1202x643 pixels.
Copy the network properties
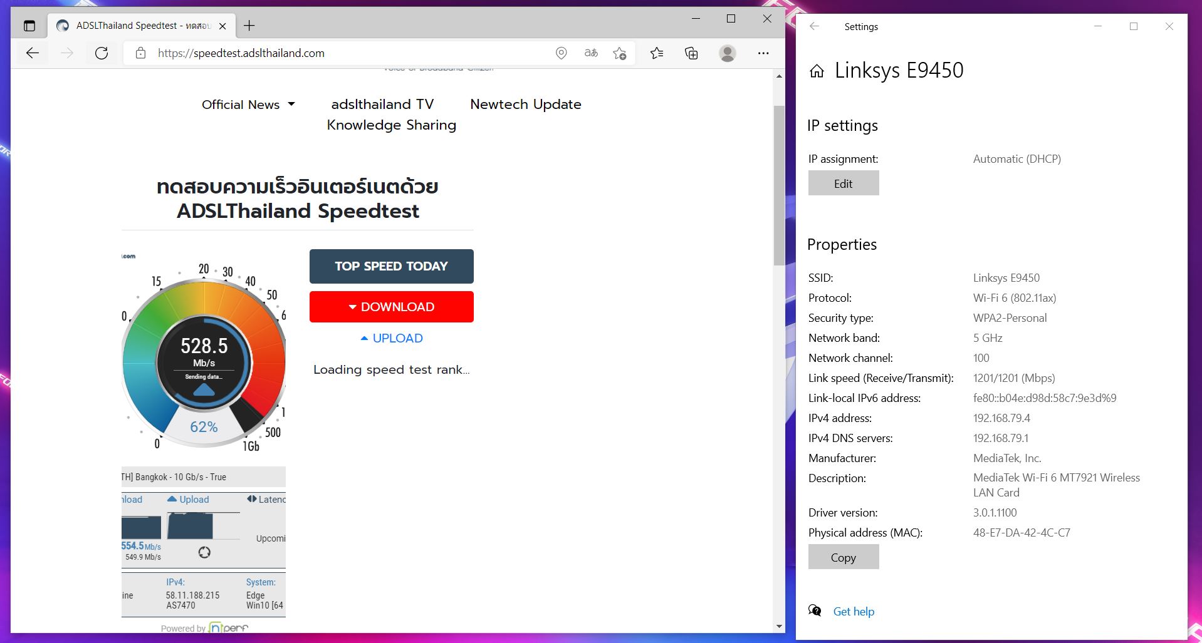pyautogui.click(x=844, y=557)
